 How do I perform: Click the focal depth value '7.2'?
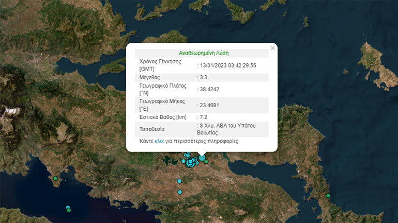point(204,117)
